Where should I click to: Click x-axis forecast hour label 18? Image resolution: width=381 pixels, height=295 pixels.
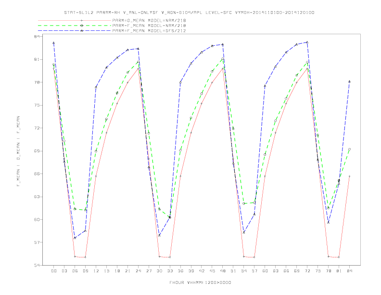click(117, 271)
